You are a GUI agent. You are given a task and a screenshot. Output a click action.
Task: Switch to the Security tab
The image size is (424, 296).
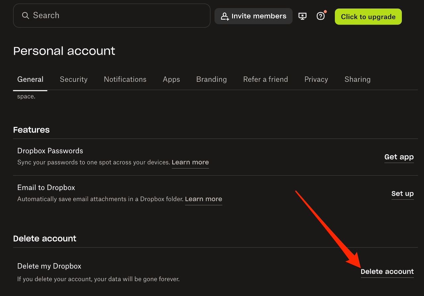point(74,79)
